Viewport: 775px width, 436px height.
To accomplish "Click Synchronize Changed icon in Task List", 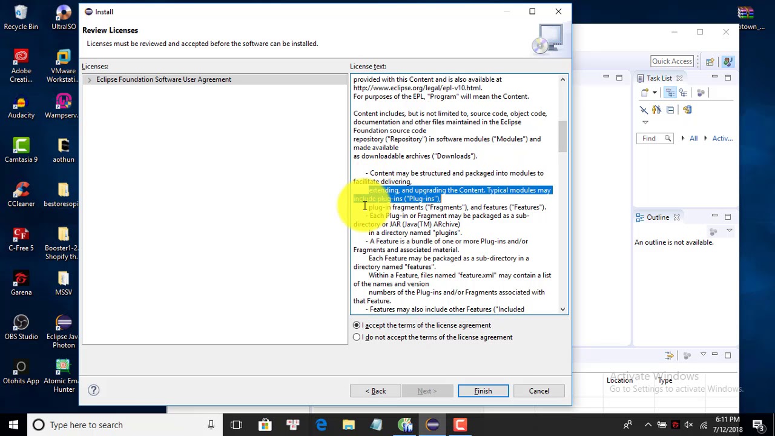I will [687, 110].
